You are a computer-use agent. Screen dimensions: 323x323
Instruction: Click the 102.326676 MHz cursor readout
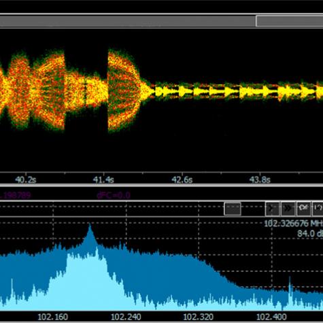click(294, 224)
